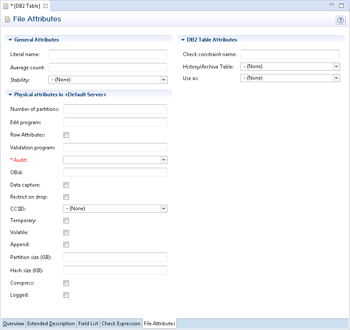Open the Audit dropdown list

tap(163, 160)
